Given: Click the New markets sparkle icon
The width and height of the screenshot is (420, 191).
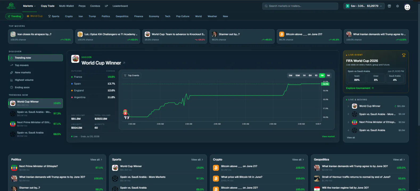Looking at the screenshot, I should (11, 72).
